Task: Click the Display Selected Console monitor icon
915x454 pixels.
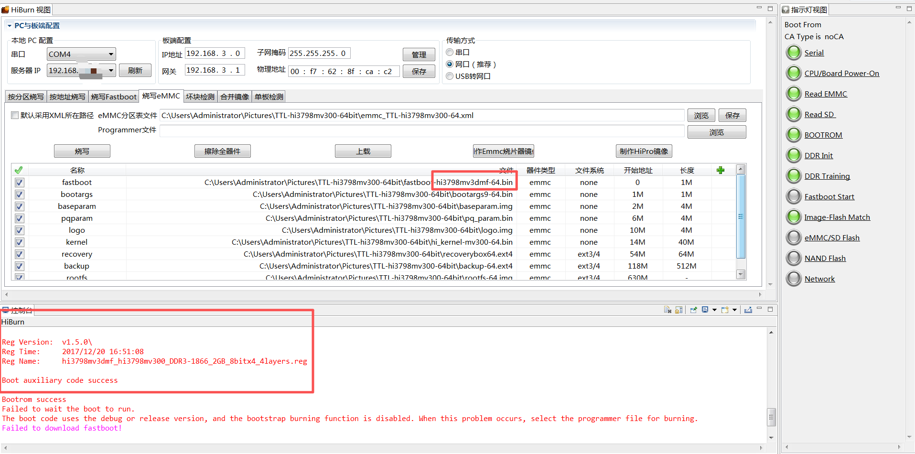Action: tap(705, 310)
